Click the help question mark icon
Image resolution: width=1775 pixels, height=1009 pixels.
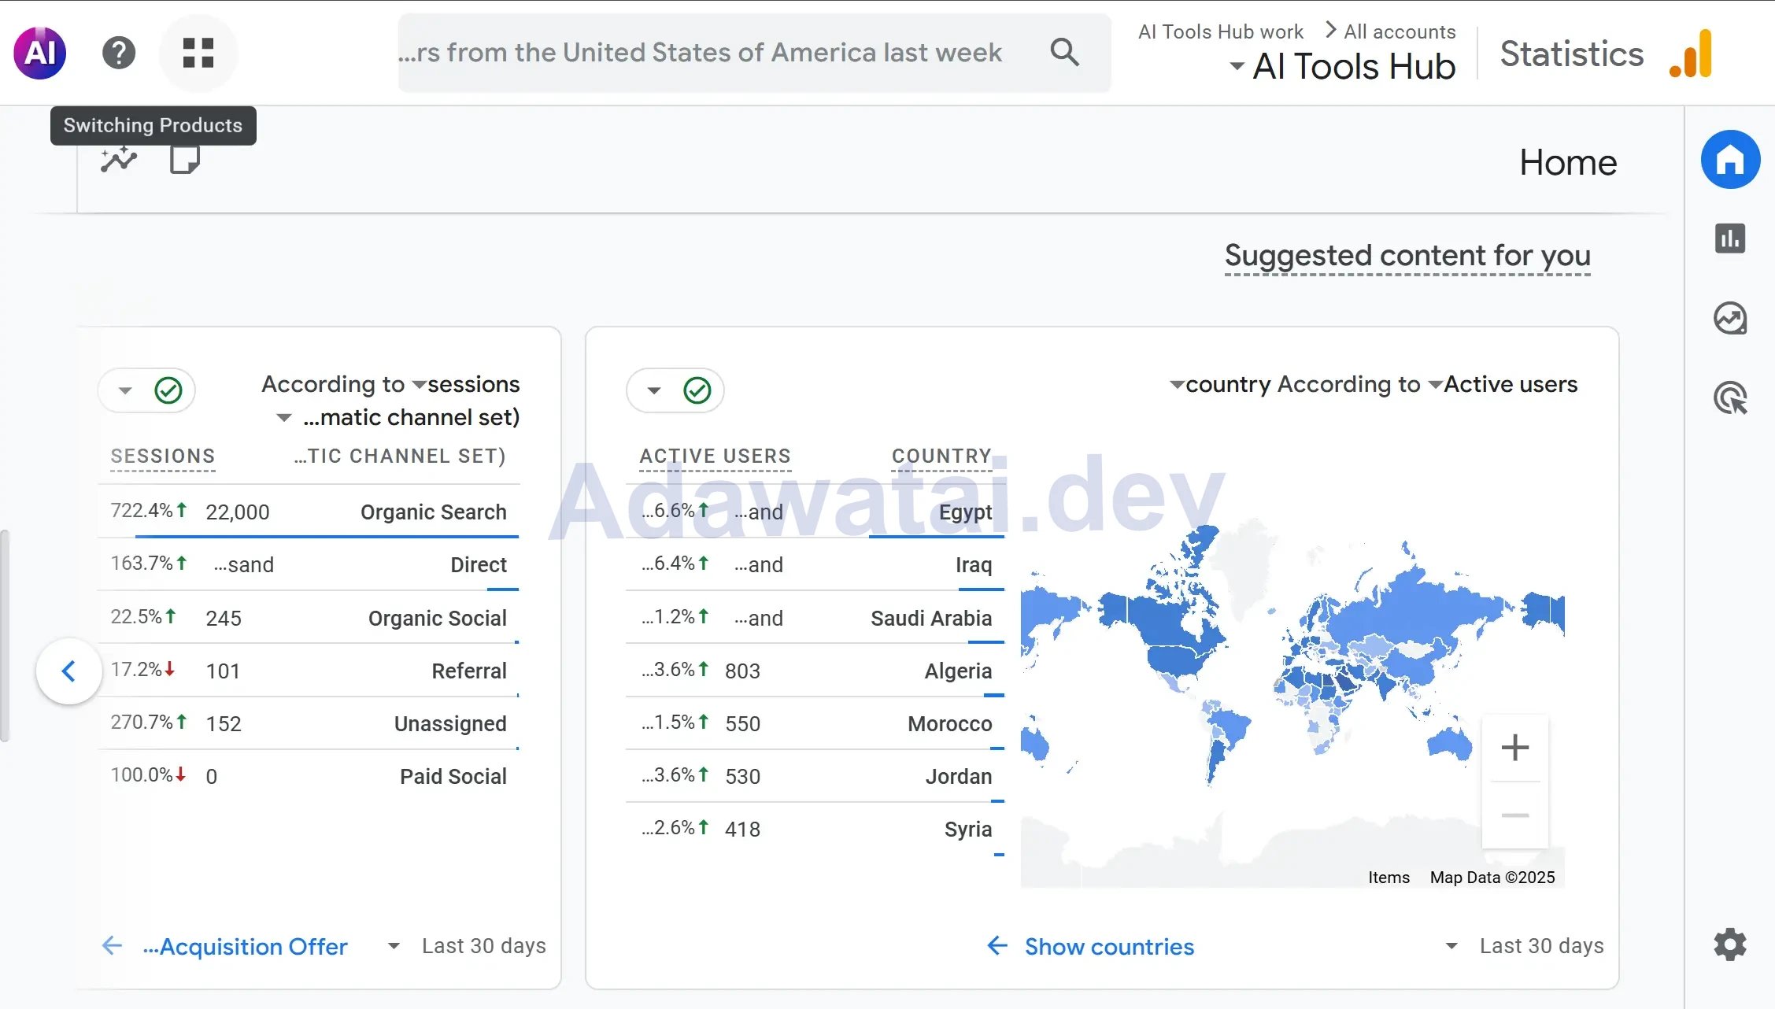(119, 53)
